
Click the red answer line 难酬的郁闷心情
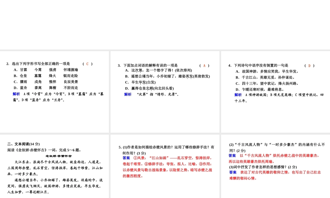pos(243,179)
